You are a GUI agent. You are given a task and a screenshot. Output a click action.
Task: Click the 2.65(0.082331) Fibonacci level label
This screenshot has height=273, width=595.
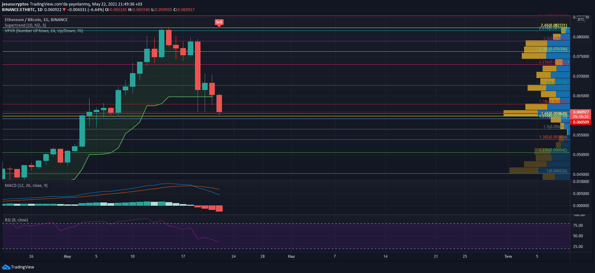pos(554,25)
